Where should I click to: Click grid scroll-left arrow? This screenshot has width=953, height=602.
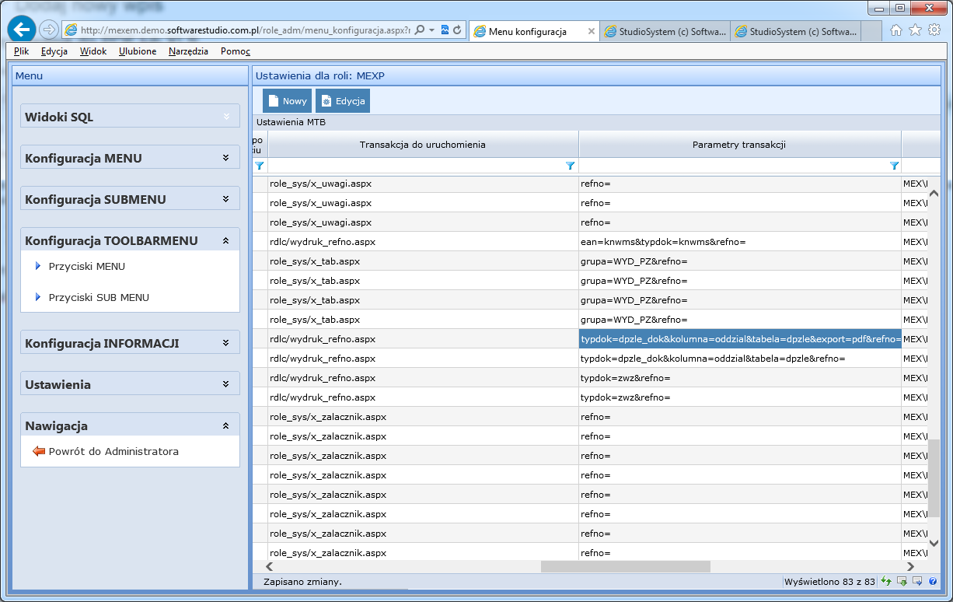(269, 567)
